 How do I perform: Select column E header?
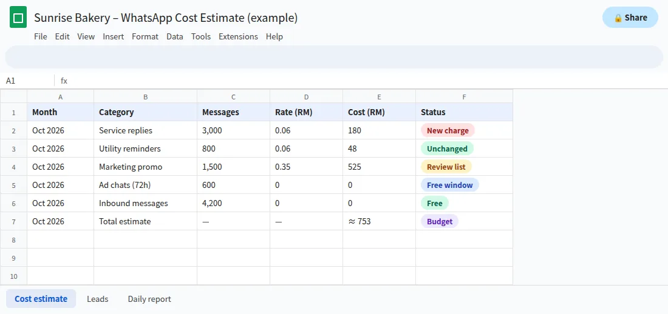tap(379, 96)
